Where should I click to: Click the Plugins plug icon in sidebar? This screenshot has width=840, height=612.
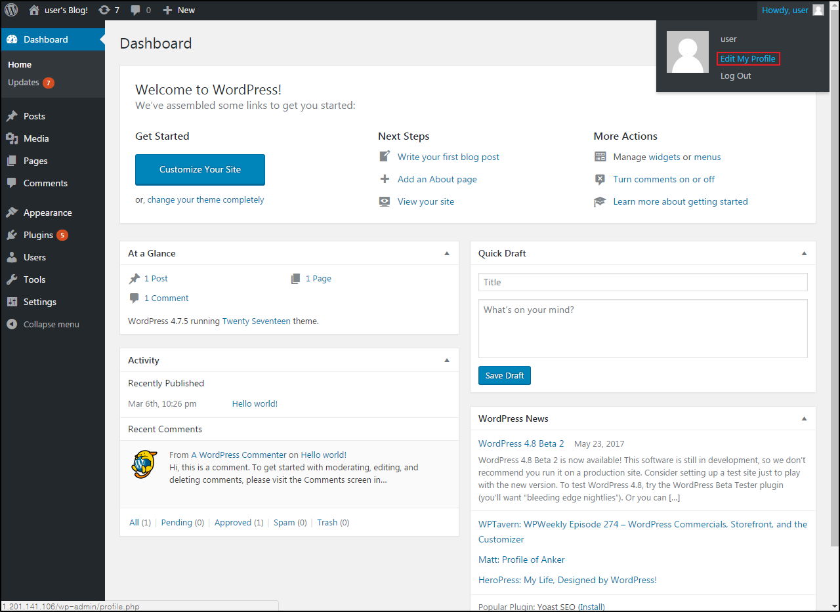pos(12,235)
